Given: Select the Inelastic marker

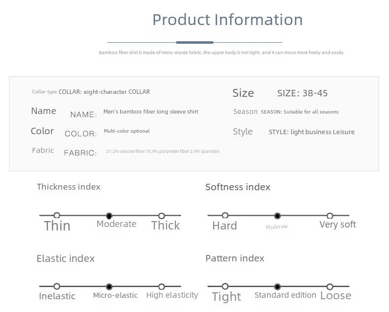Looking at the screenshot, I should point(57,286).
